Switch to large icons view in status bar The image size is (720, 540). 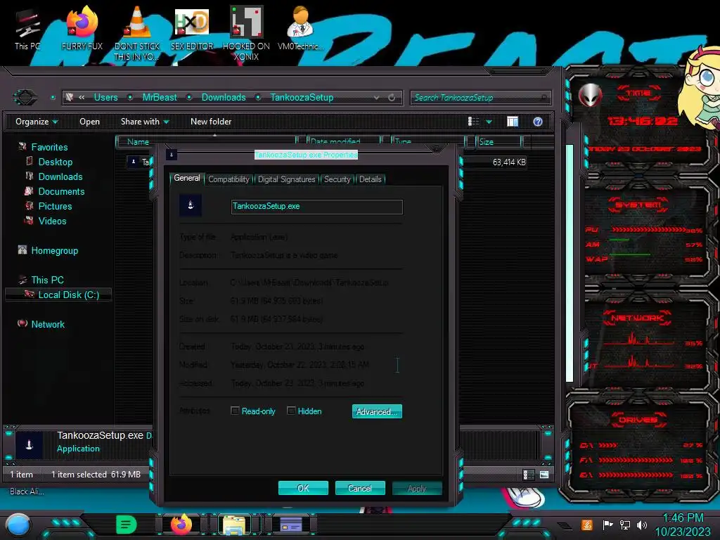tap(544, 475)
